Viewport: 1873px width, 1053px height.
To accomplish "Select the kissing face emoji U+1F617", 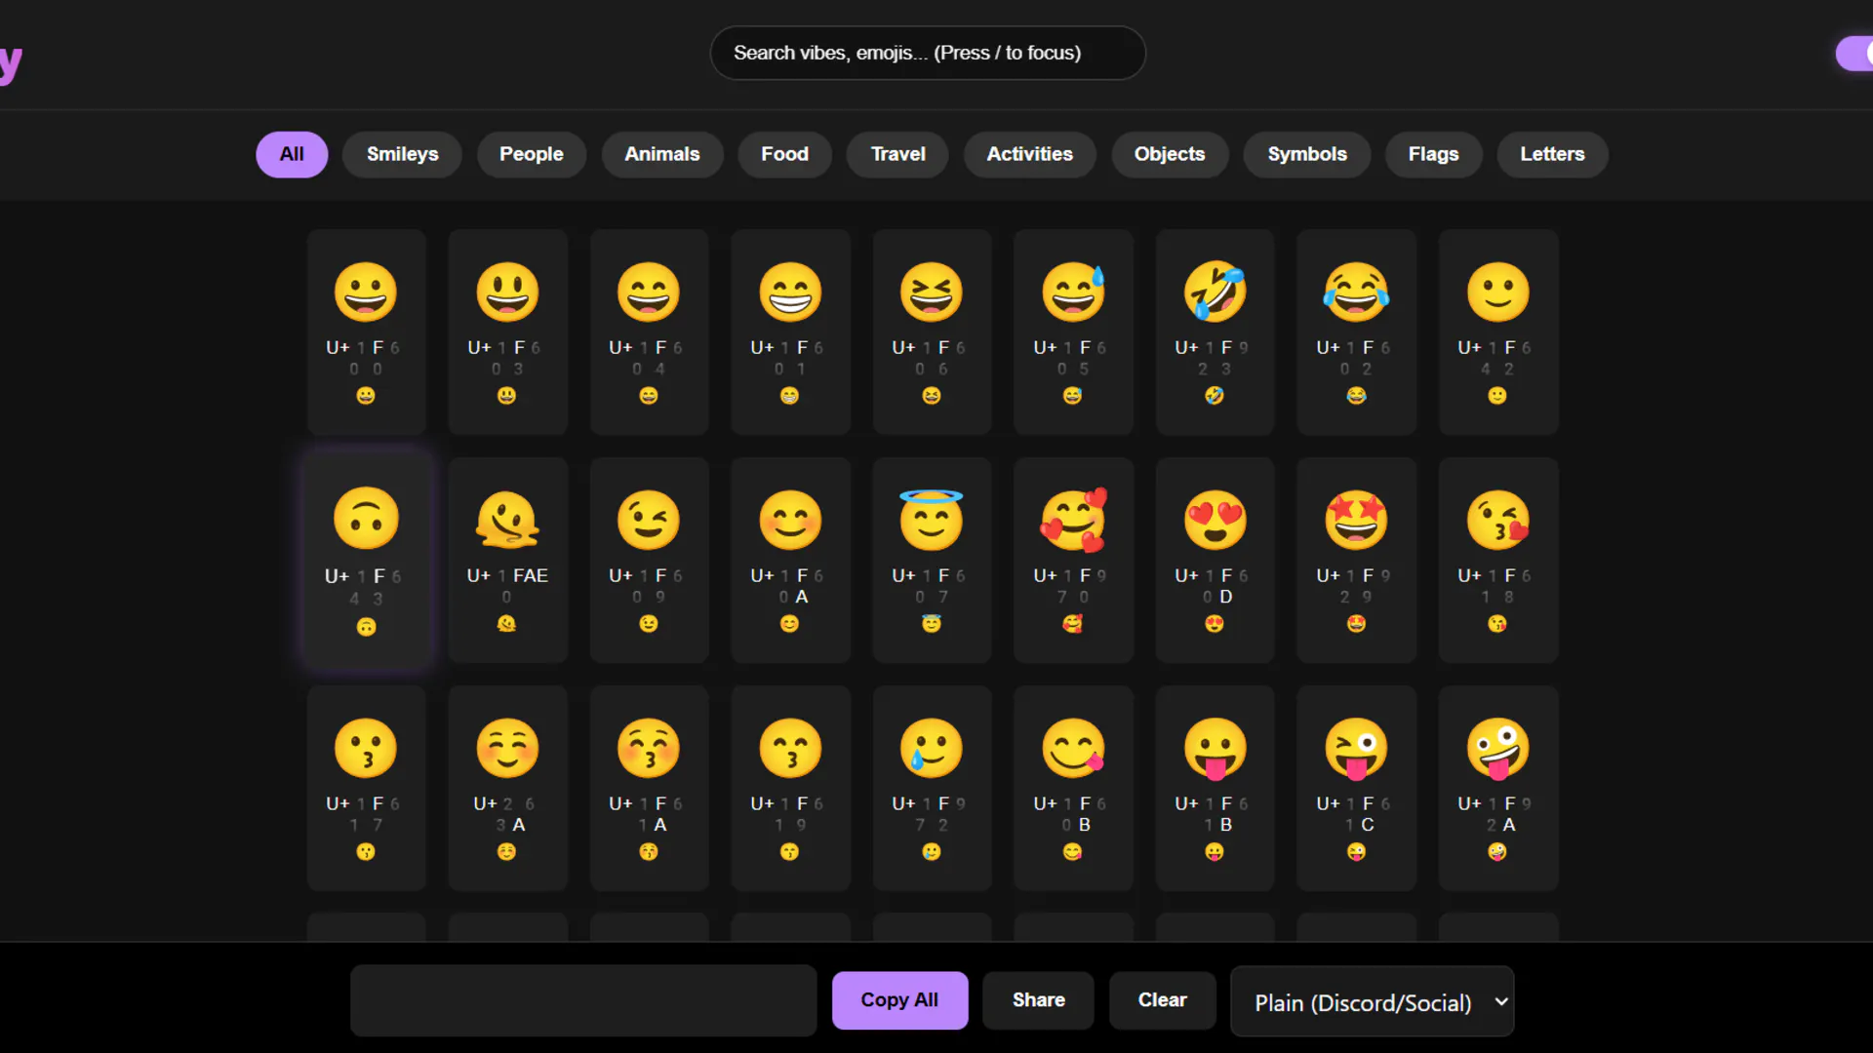I will click(366, 788).
